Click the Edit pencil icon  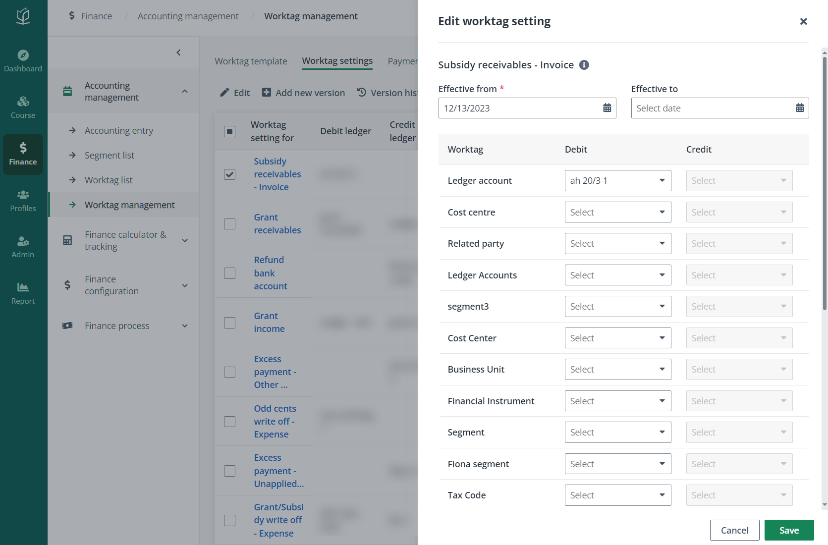[225, 92]
